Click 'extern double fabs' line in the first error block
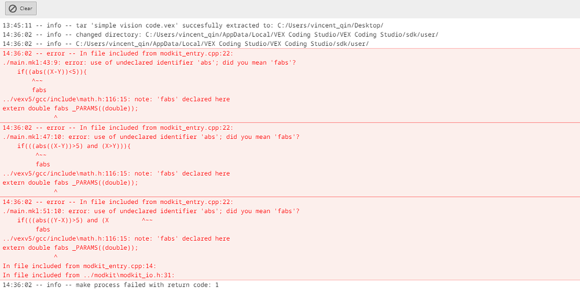The width and height of the screenshot is (580, 295). pos(70,108)
